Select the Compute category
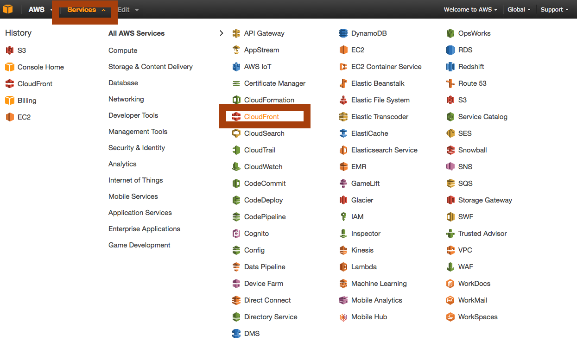This screenshot has width=577, height=348. (123, 51)
